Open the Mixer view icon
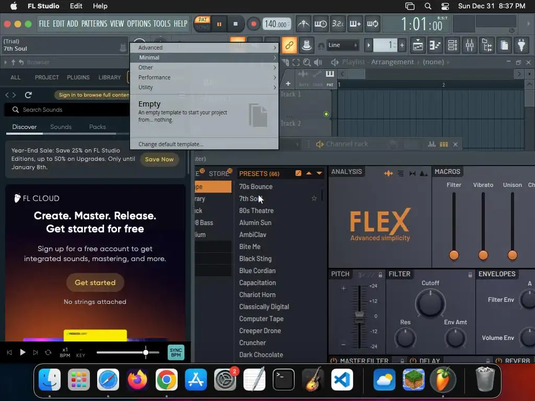This screenshot has height=401, width=535. tap(470, 45)
